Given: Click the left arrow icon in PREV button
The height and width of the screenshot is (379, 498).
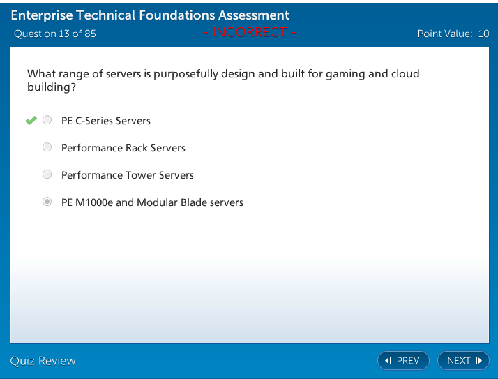Looking at the screenshot, I should [x=388, y=361].
